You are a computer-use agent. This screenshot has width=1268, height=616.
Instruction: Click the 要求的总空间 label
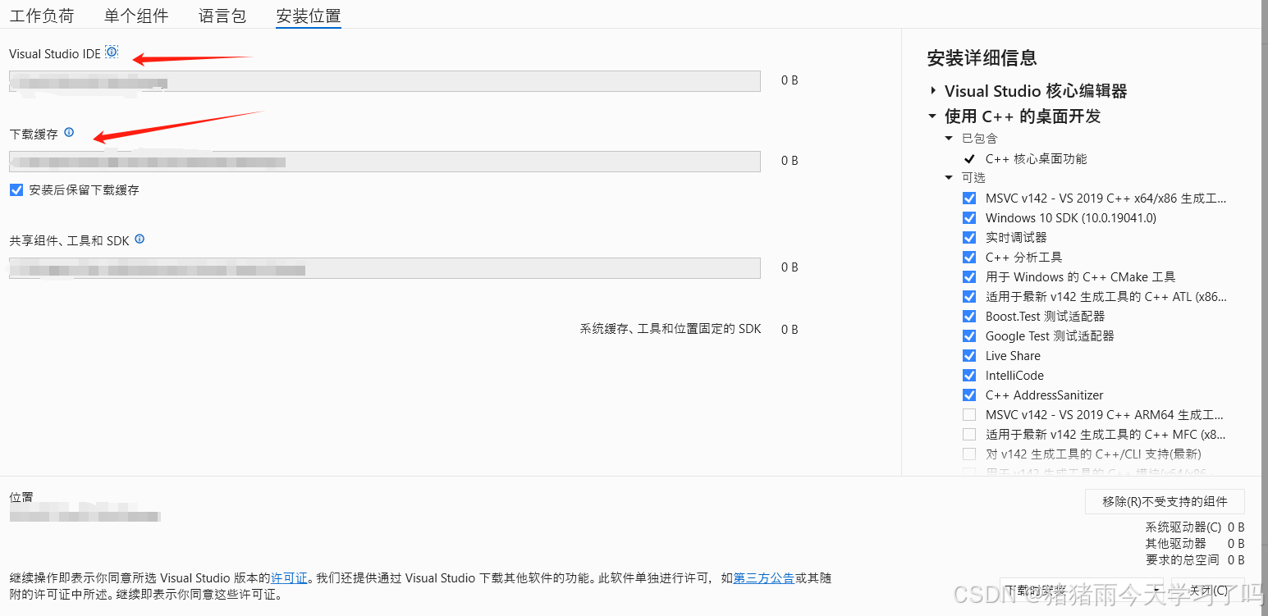[1183, 559]
